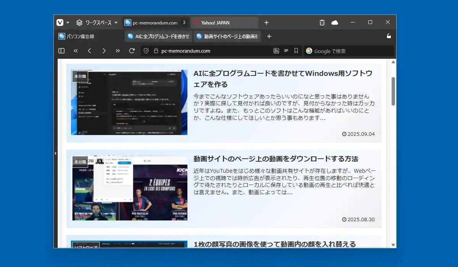Go forward one page
This screenshot has width=458, height=267.
click(104, 51)
